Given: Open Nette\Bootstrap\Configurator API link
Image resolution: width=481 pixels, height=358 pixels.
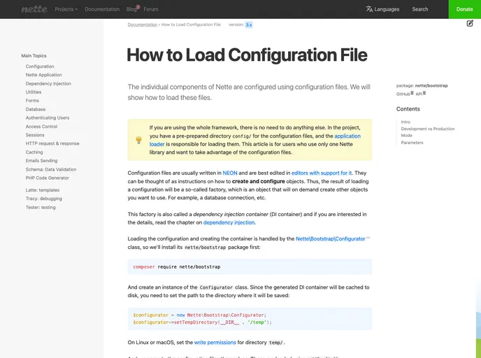Looking at the screenshot, I should tap(331, 238).
